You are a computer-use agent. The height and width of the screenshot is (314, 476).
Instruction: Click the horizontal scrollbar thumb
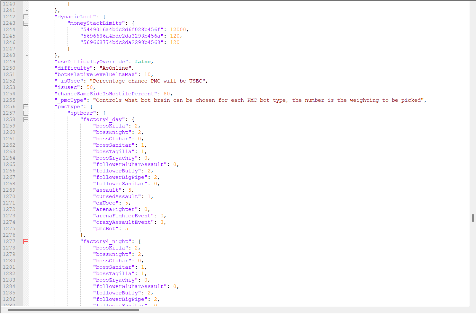coord(73,310)
